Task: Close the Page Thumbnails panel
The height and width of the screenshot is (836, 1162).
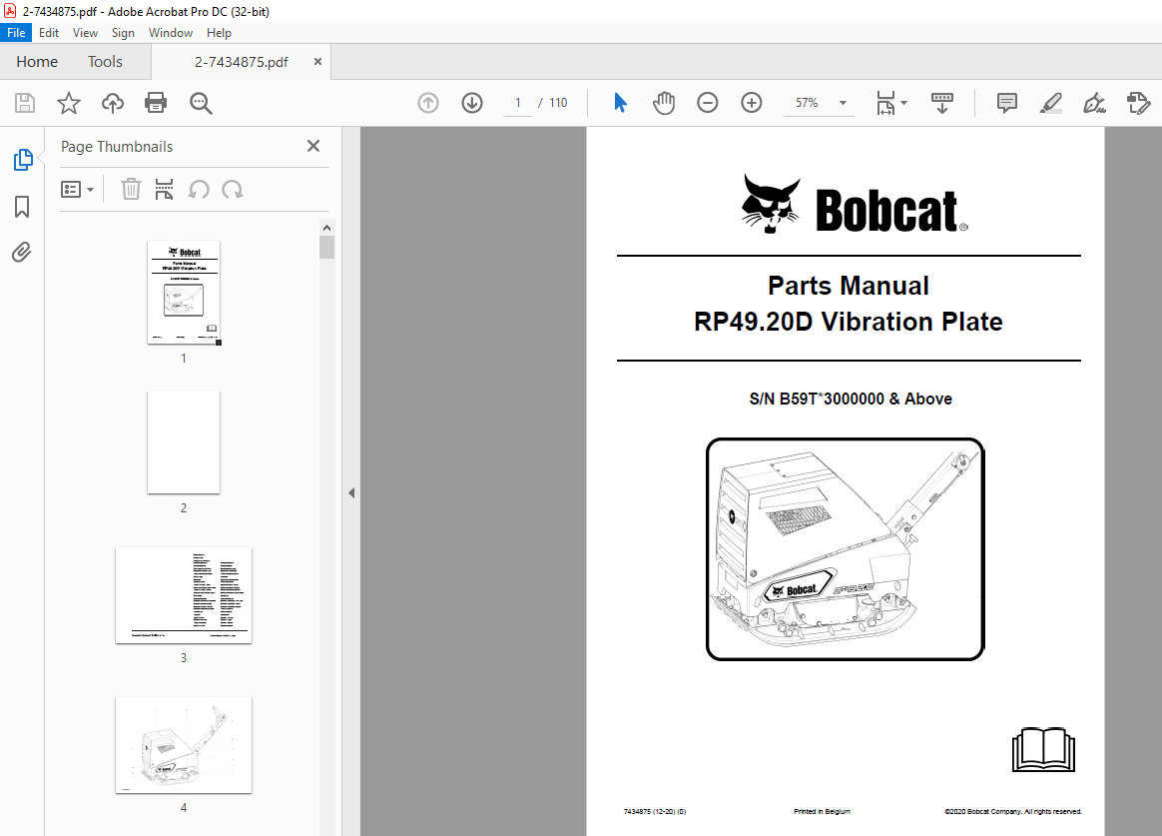Action: click(313, 146)
